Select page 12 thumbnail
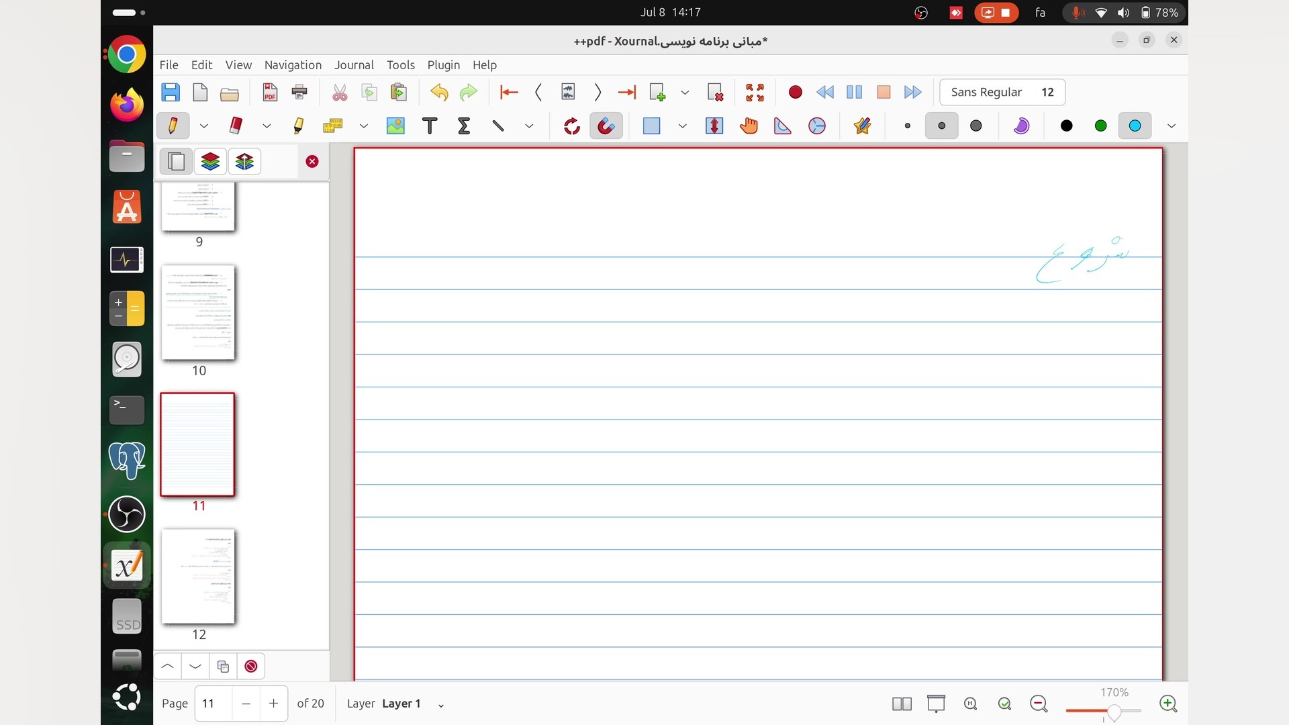The height and width of the screenshot is (725, 1289). click(198, 576)
